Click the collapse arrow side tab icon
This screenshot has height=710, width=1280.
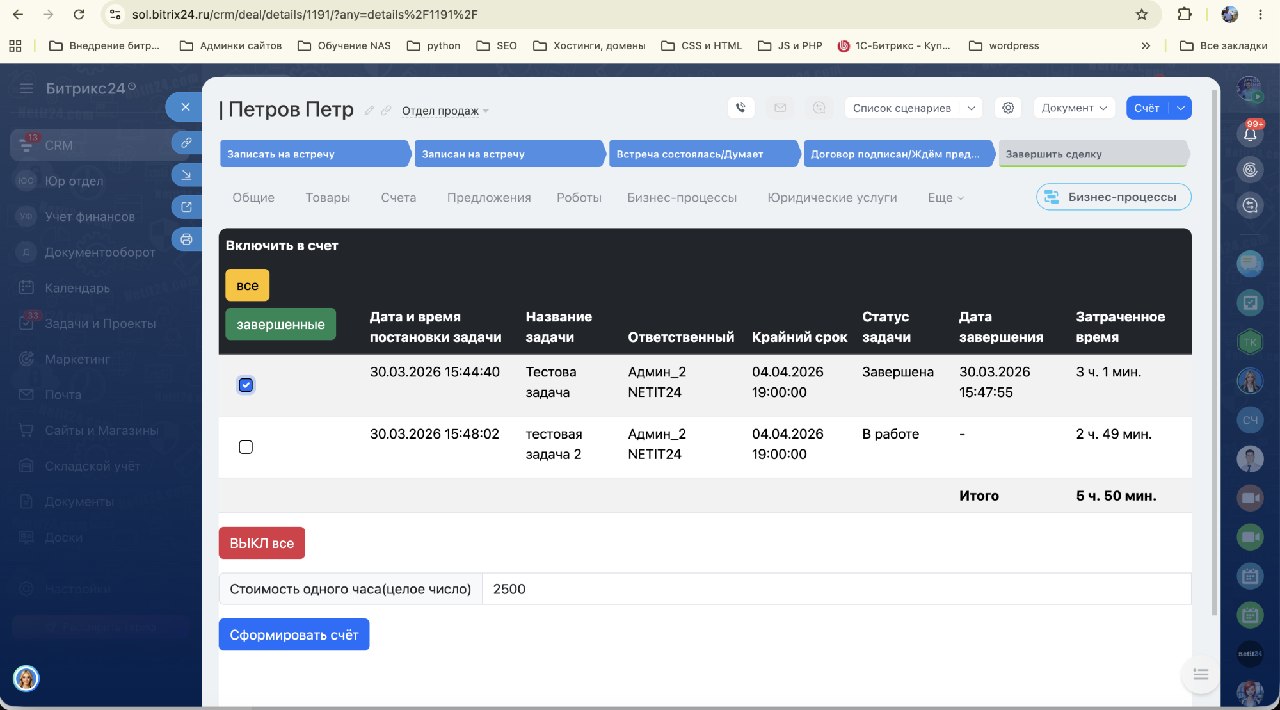tap(186, 175)
